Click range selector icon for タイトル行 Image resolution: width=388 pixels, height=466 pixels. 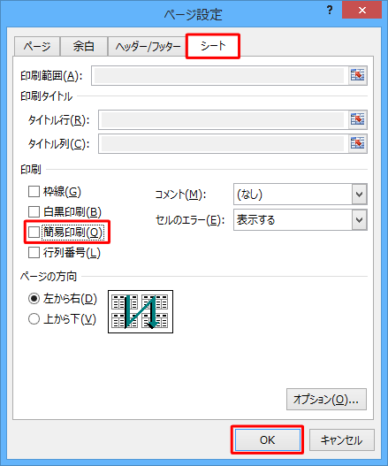pos(357,119)
